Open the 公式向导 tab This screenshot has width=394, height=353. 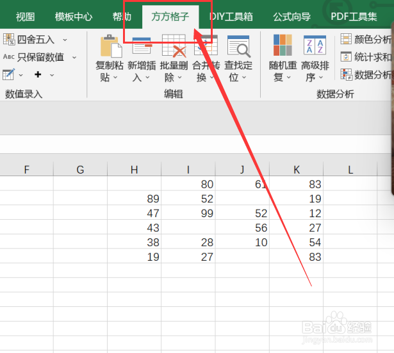[291, 17]
